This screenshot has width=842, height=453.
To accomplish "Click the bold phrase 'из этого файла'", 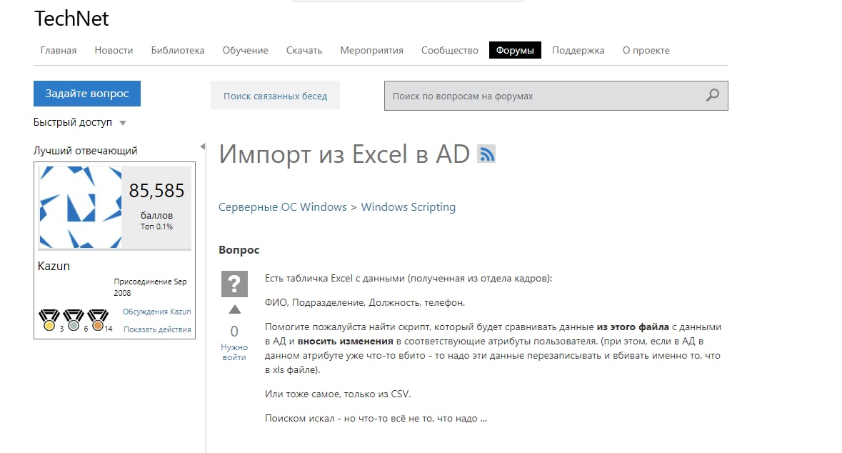I will [633, 327].
